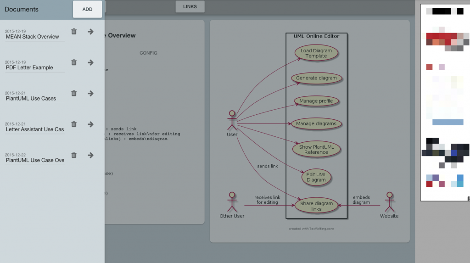Click the ADD document button
Viewport: 470px width, 263px height.
tap(87, 9)
